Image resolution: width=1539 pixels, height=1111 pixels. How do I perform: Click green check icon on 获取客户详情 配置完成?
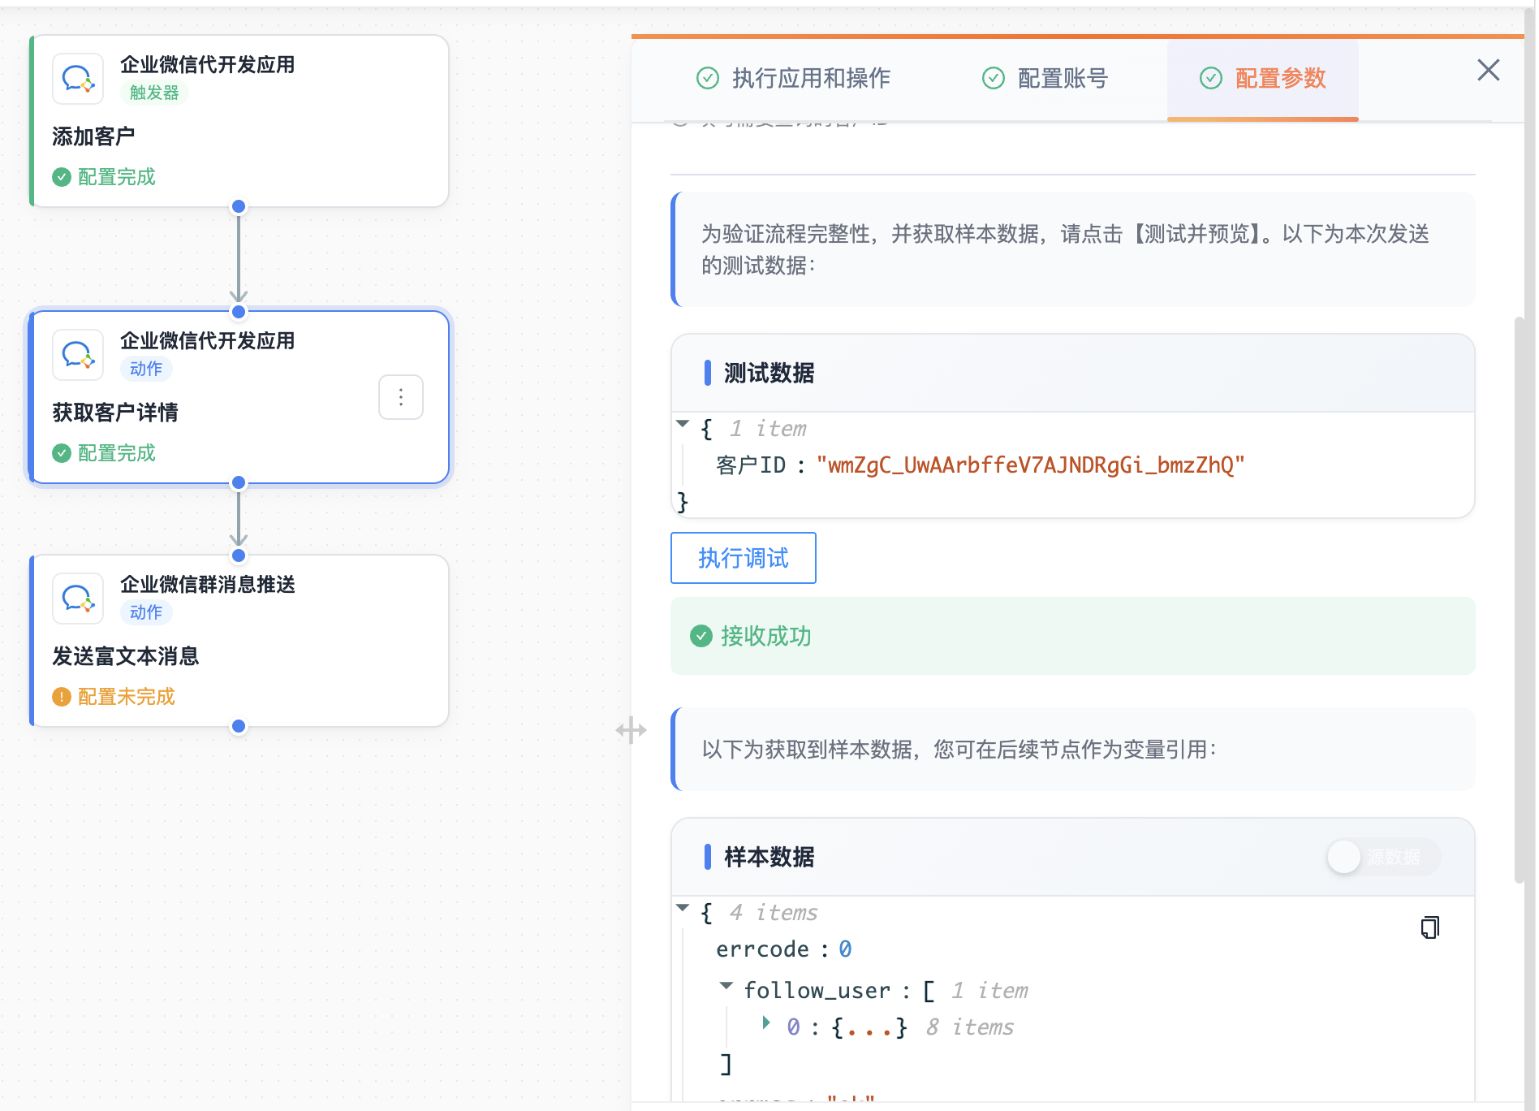click(x=62, y=453)
